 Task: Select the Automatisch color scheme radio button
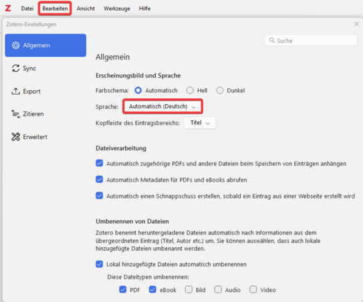pos(138,90)
